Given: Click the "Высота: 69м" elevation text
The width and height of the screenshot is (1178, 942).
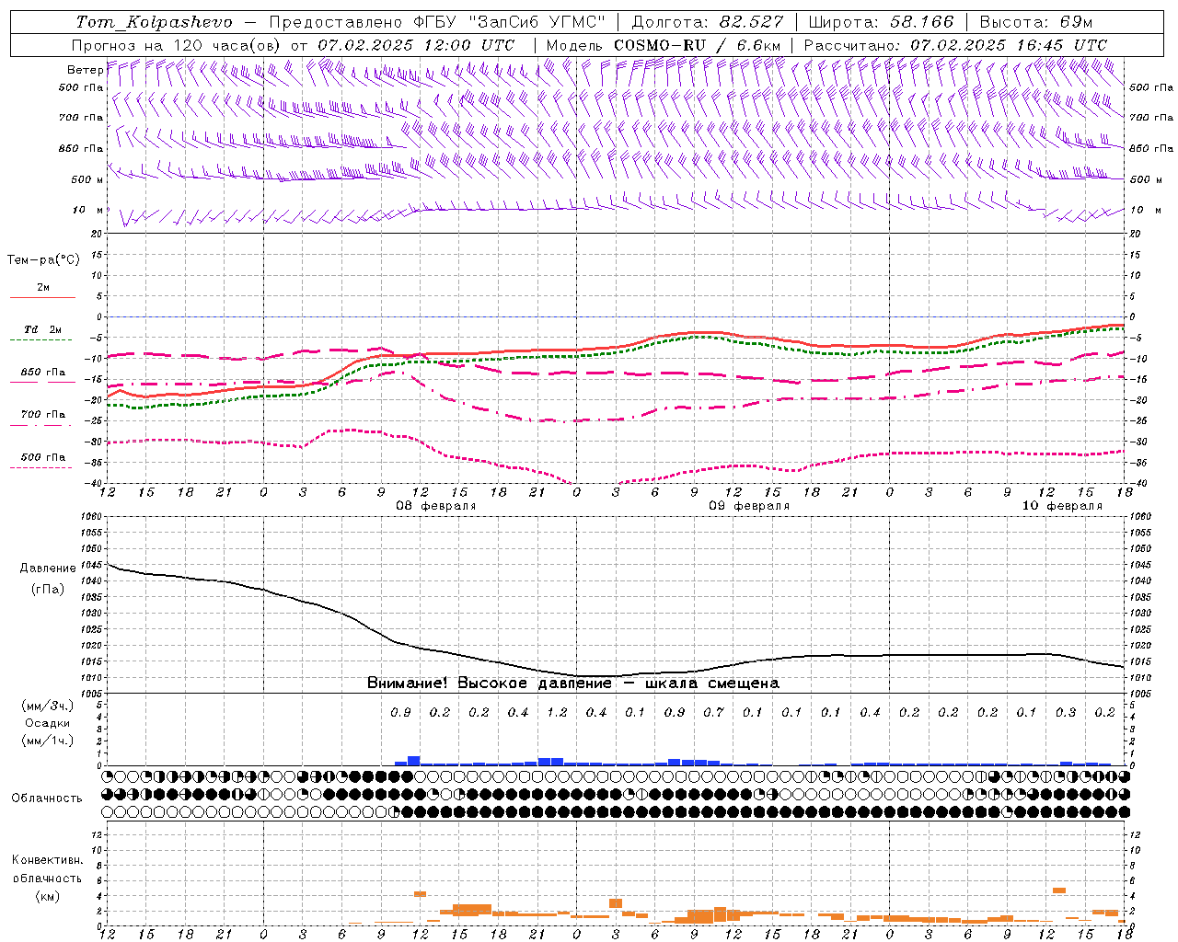Looking at the screenshot, I should [1036, 22].
